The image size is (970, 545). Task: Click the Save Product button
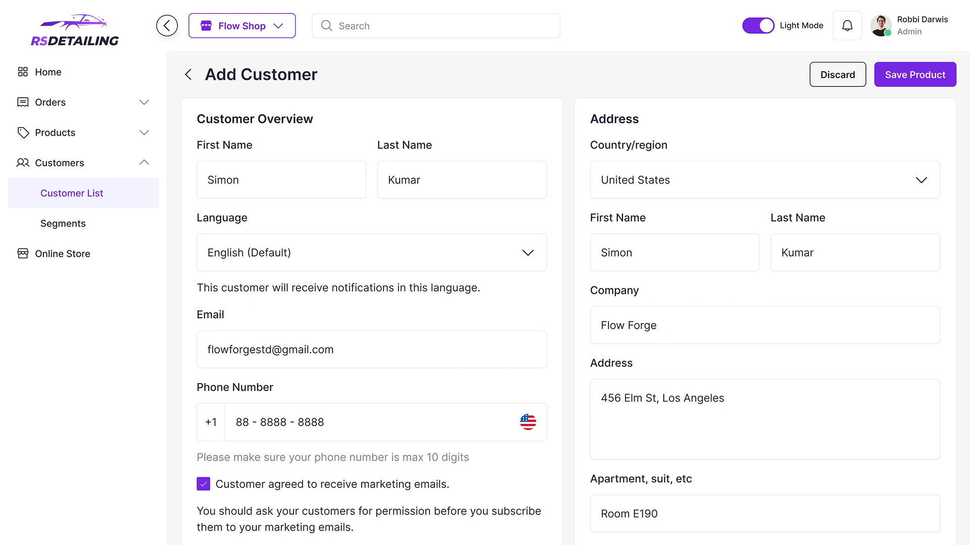coord(914,74)
